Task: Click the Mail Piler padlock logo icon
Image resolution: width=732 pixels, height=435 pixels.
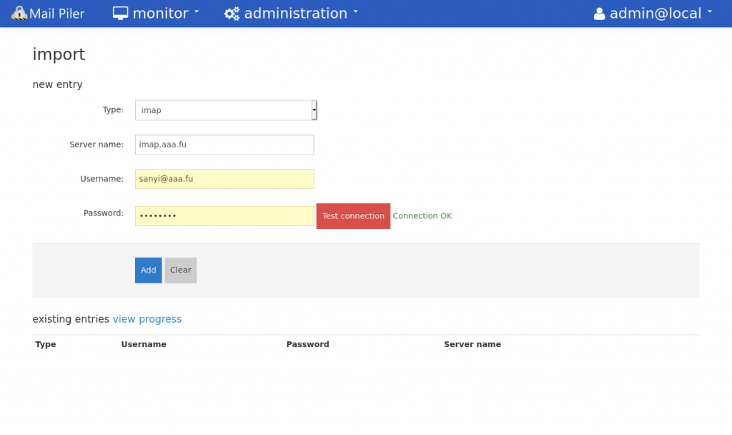Action: 19,13
